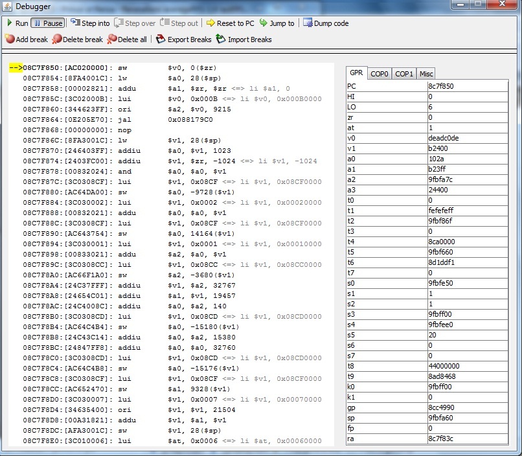
Task: Click Delete all breakpoints
Action: click(112, 40)
